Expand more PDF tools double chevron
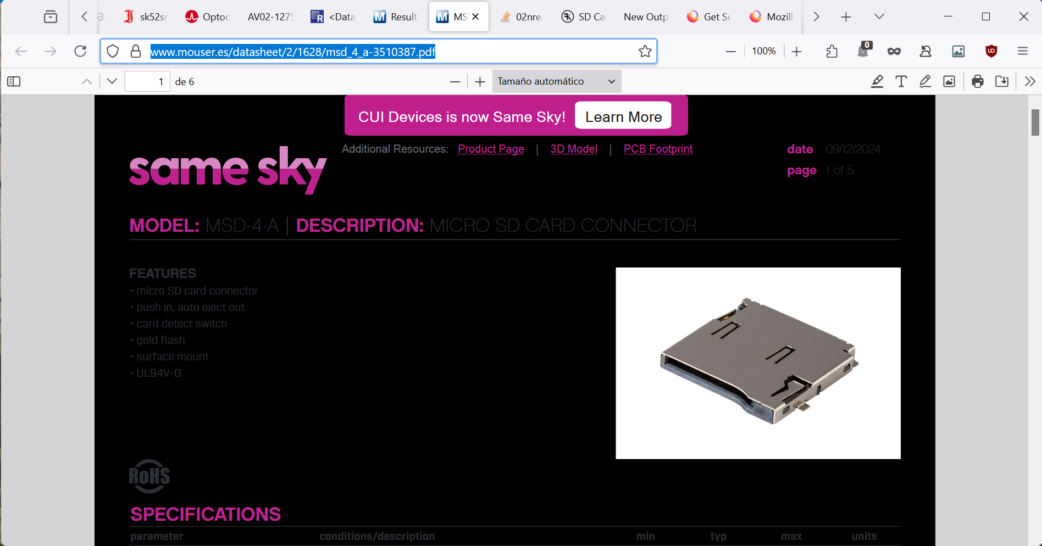The height and width of the screenshot is (546, 1042). click(x=1030, y=82)
